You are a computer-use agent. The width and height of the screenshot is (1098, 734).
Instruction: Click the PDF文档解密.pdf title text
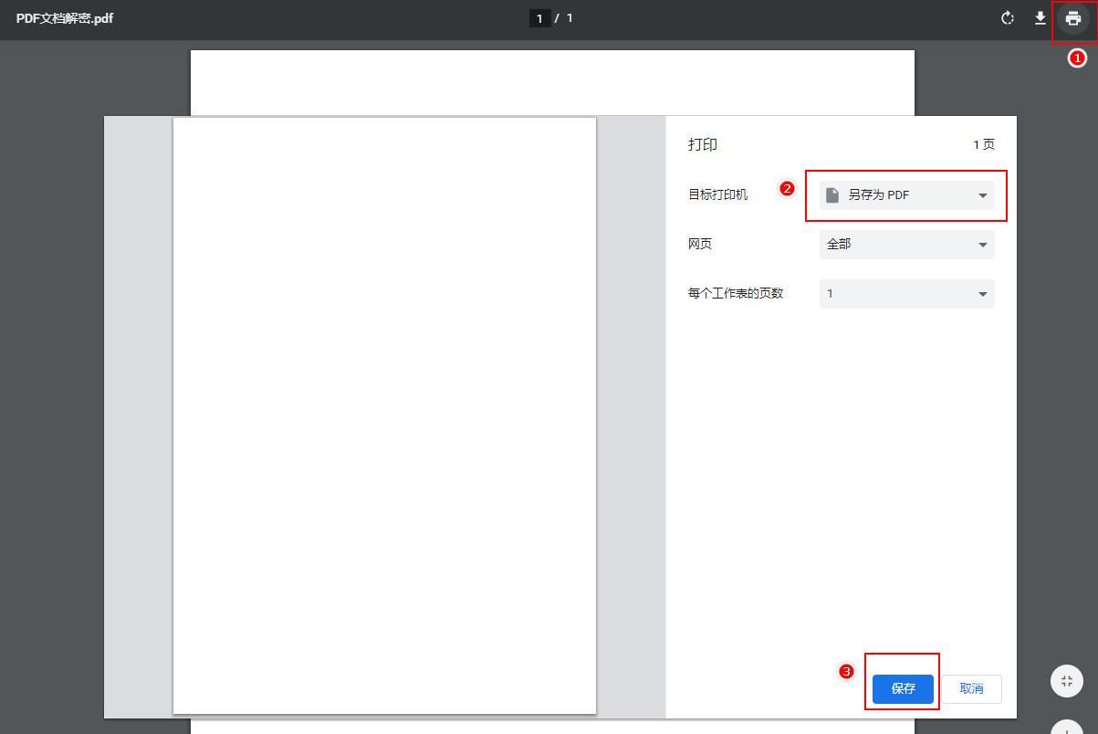click(64, 17)
